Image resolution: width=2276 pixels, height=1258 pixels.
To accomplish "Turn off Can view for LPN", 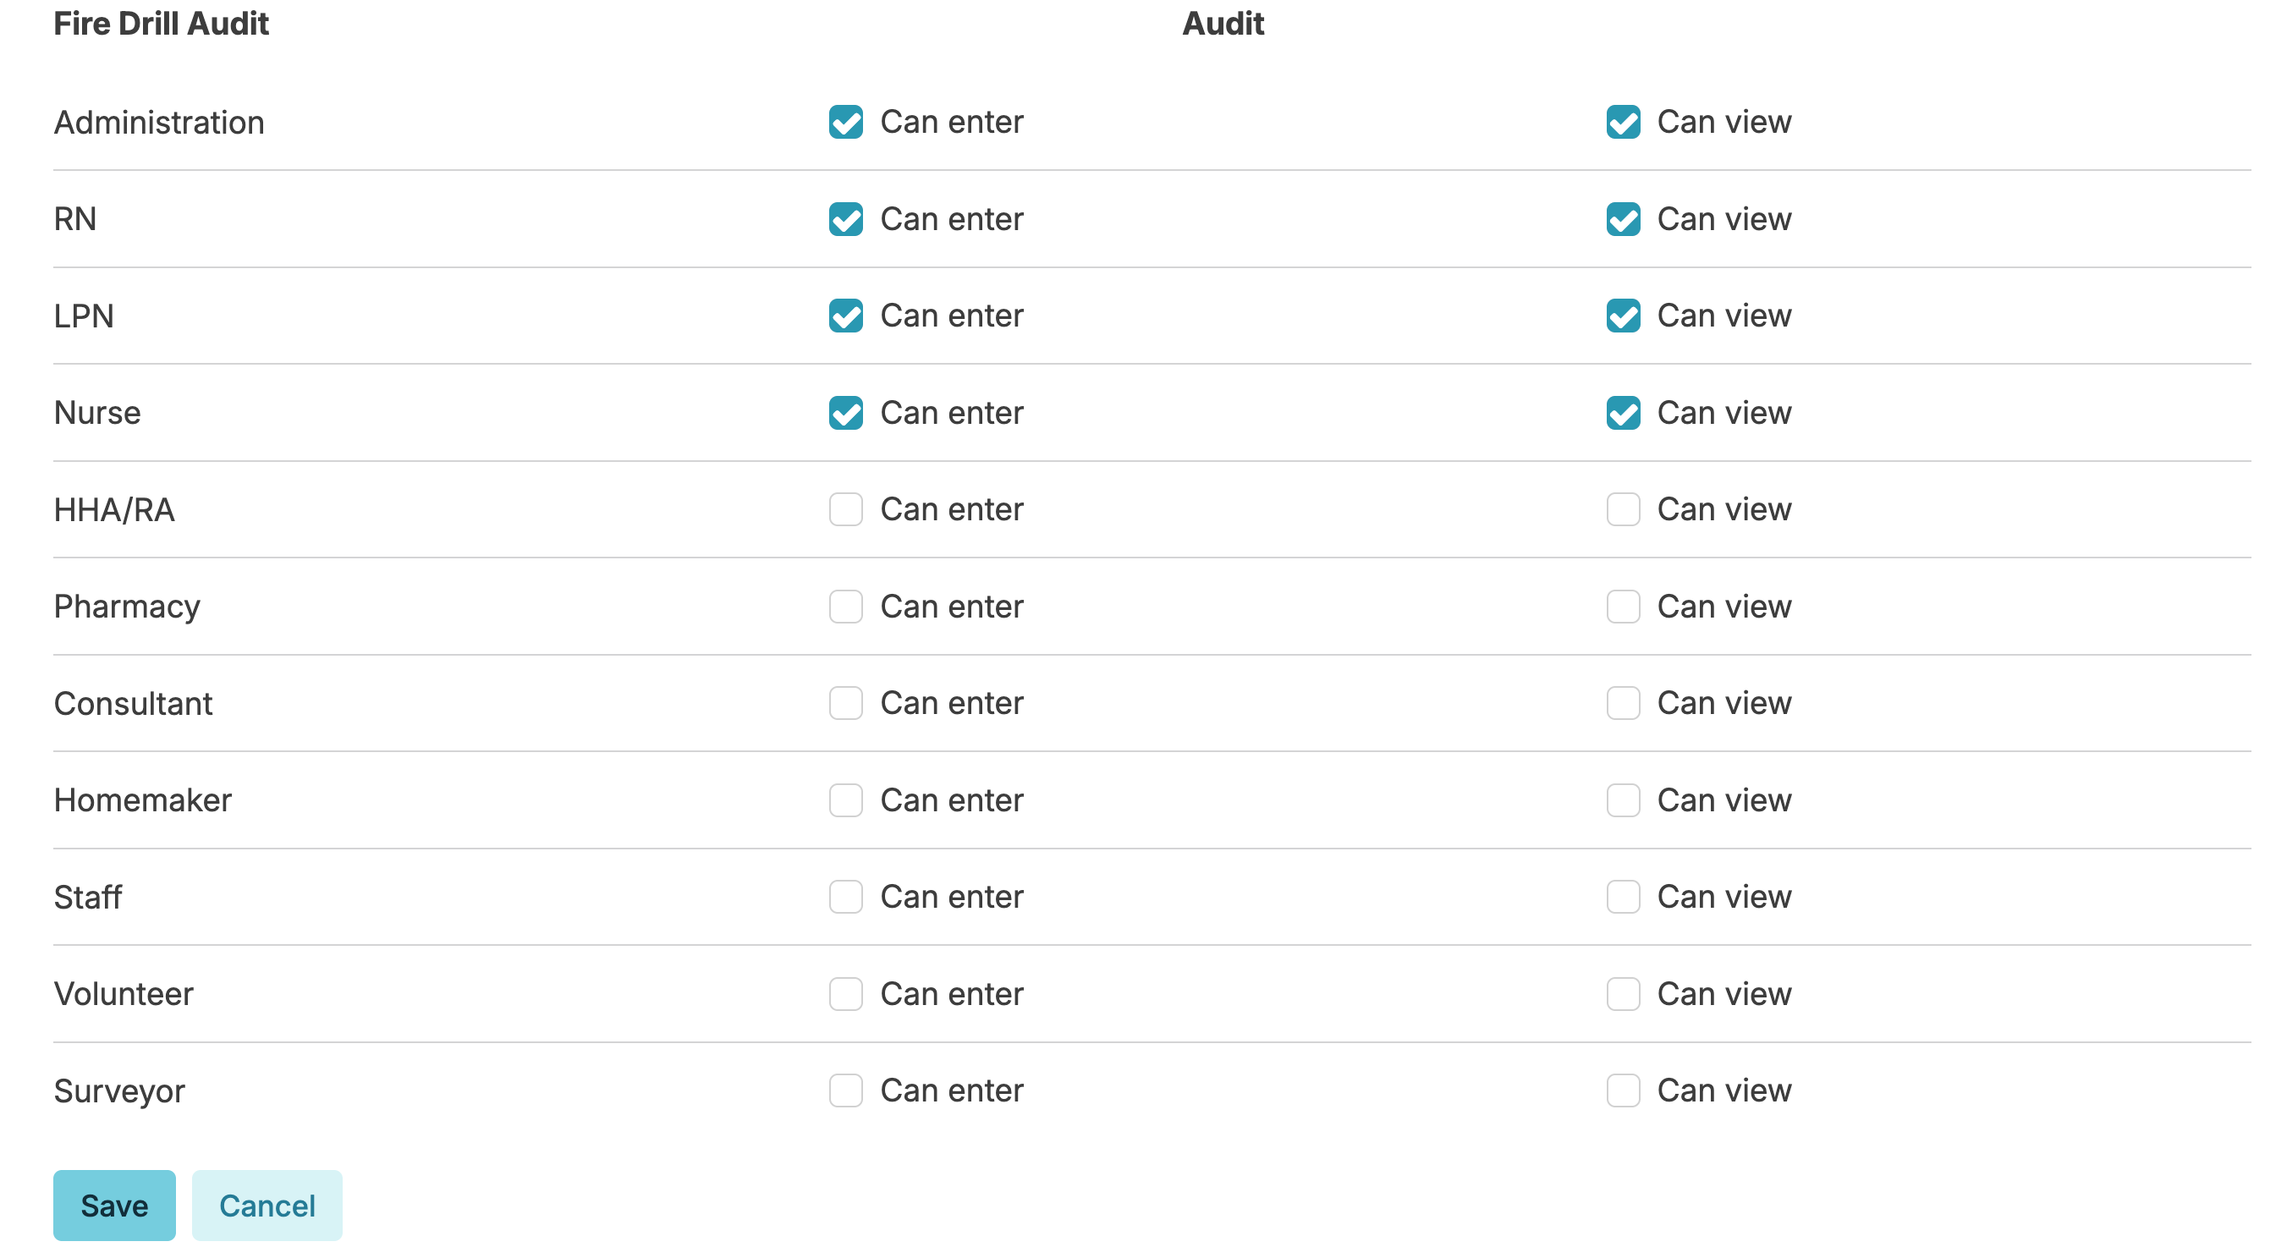I will (x=1622, y=316).
